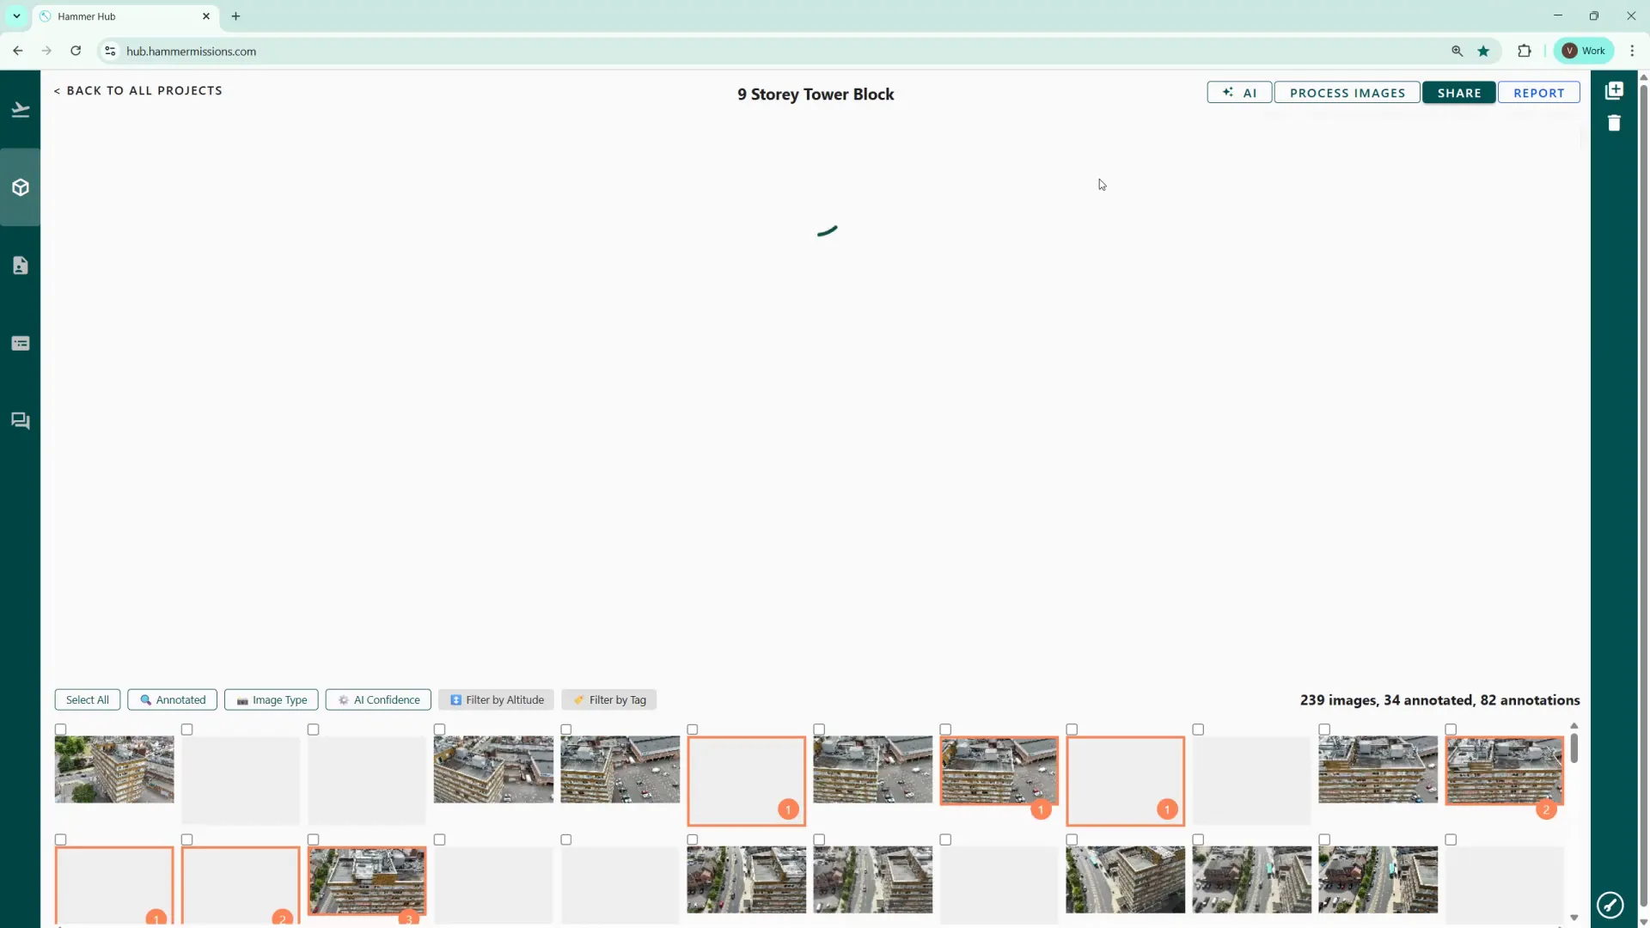Click the card-style sidebar icon
Screen dimensions: 1650x928
point(21,344)
